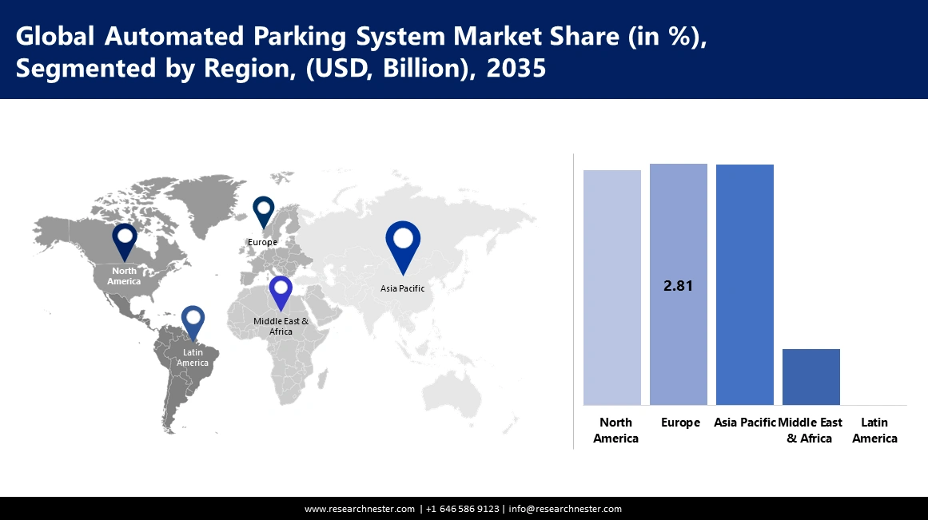Click the Asia Pacific label on map
The width and height of the screenshot is (928, 520).
tap(402, 288)
